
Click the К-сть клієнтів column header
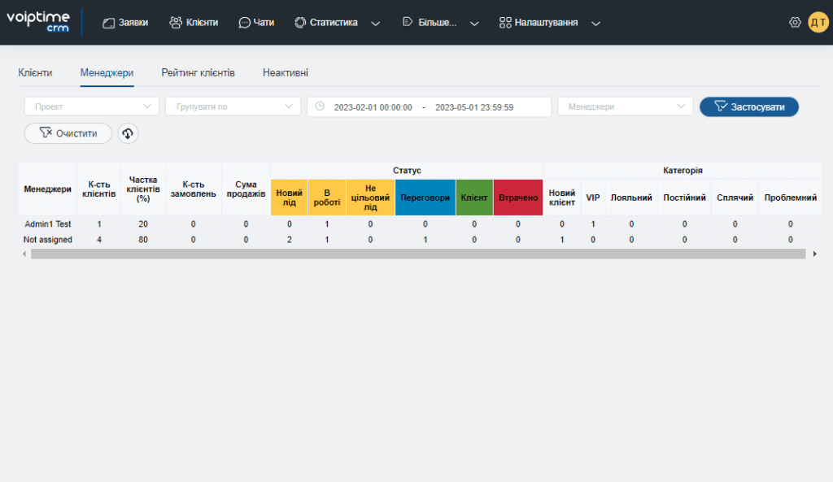(x=98, y=189)
